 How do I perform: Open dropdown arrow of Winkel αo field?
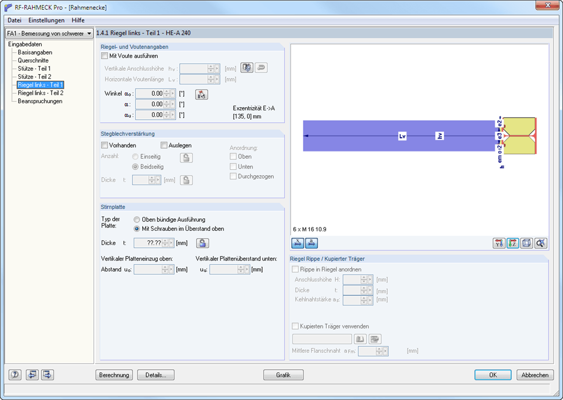pos(173,93)
